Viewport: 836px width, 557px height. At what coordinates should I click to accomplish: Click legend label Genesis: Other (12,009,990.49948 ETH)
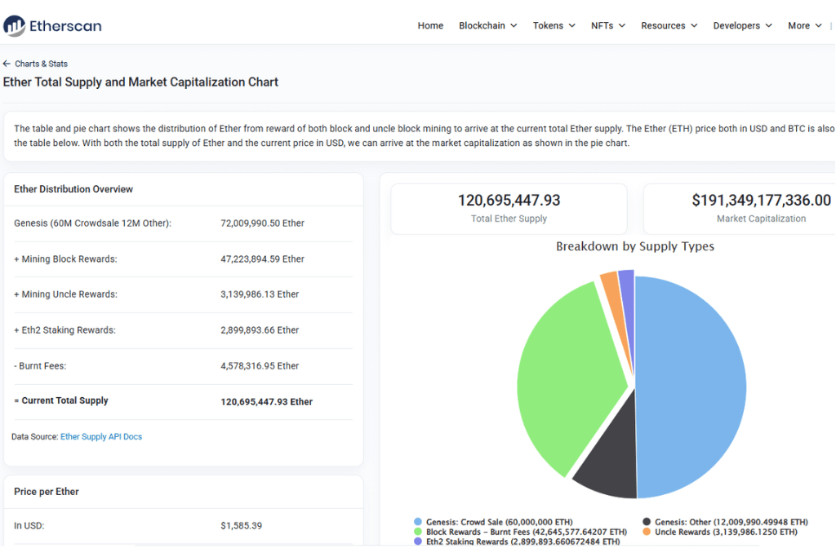tap(731, 522)
